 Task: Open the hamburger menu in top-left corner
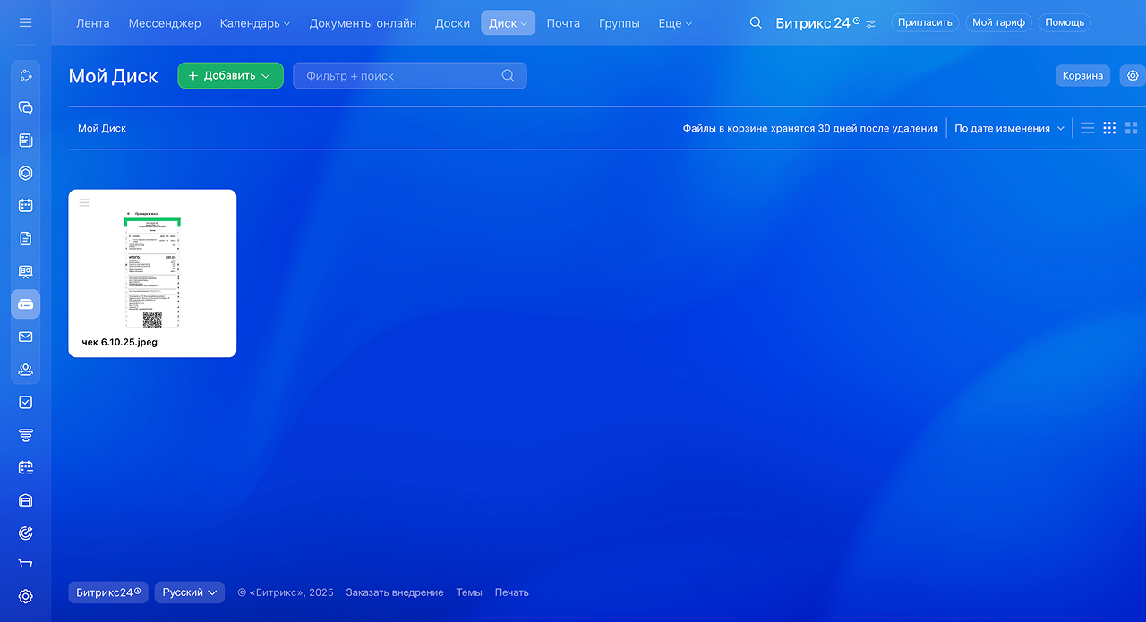pos(25,22)
